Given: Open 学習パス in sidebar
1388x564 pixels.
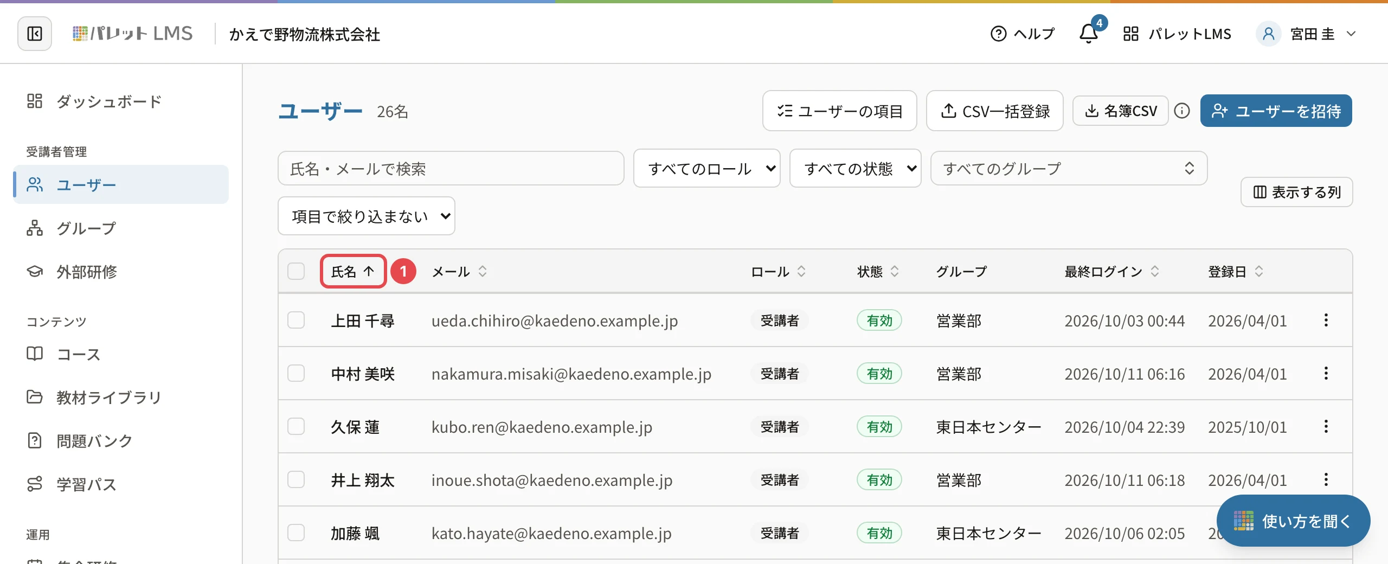Looking at the screenshot, I should (121, 484).
